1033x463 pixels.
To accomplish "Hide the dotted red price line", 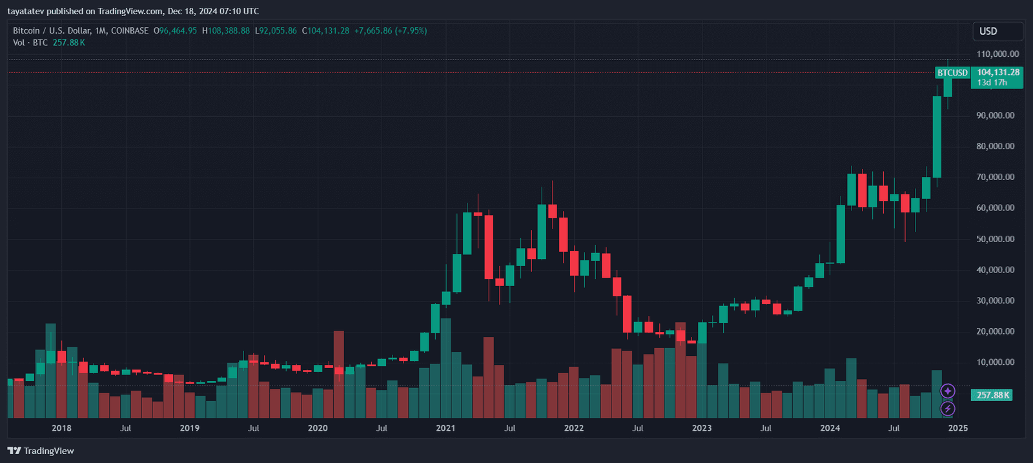I will coord(452,72).
